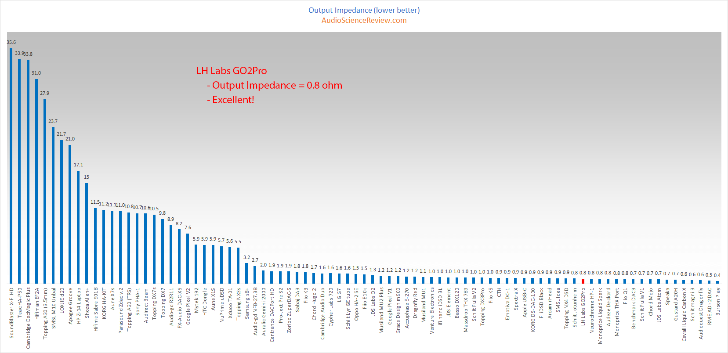Click the 'Massdrop THX 789' axis label
This screenshot has width=728, height=353.
tap(465, 310)
